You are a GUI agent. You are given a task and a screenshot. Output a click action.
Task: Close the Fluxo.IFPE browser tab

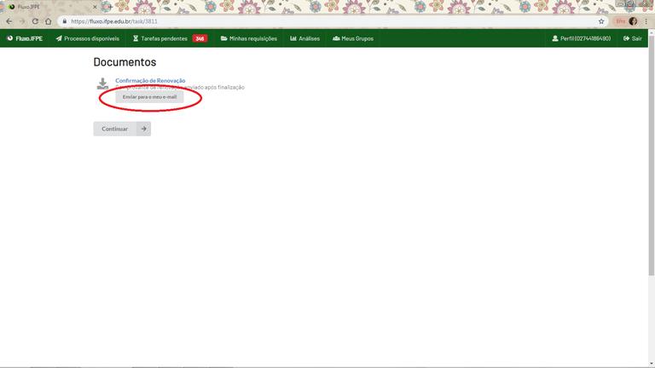95,7
